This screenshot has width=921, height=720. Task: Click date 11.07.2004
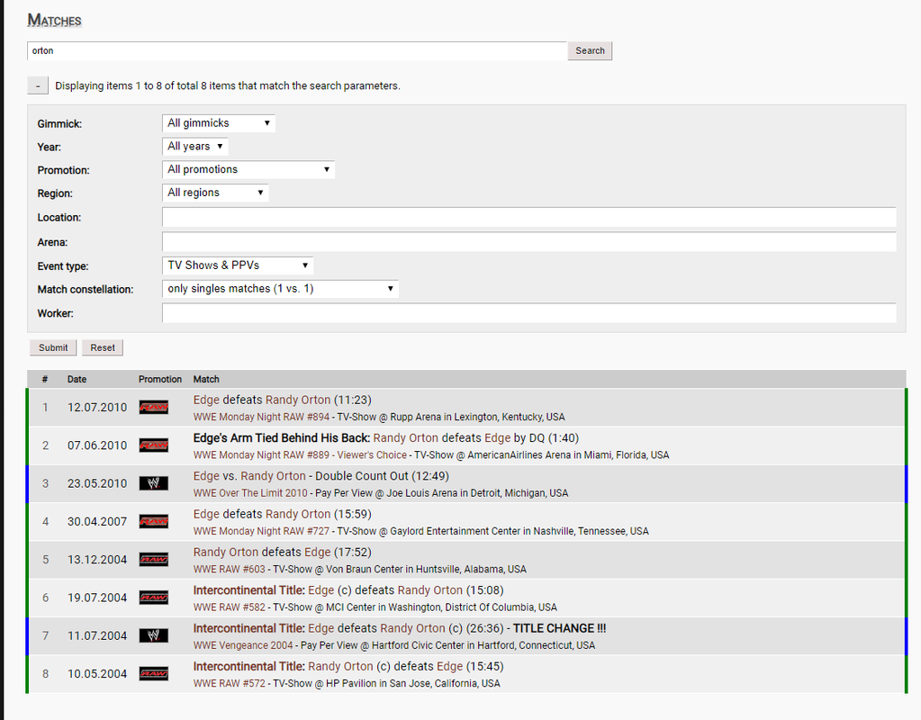point(97,635)
